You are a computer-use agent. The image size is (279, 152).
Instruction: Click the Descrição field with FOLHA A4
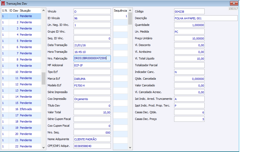206,18
